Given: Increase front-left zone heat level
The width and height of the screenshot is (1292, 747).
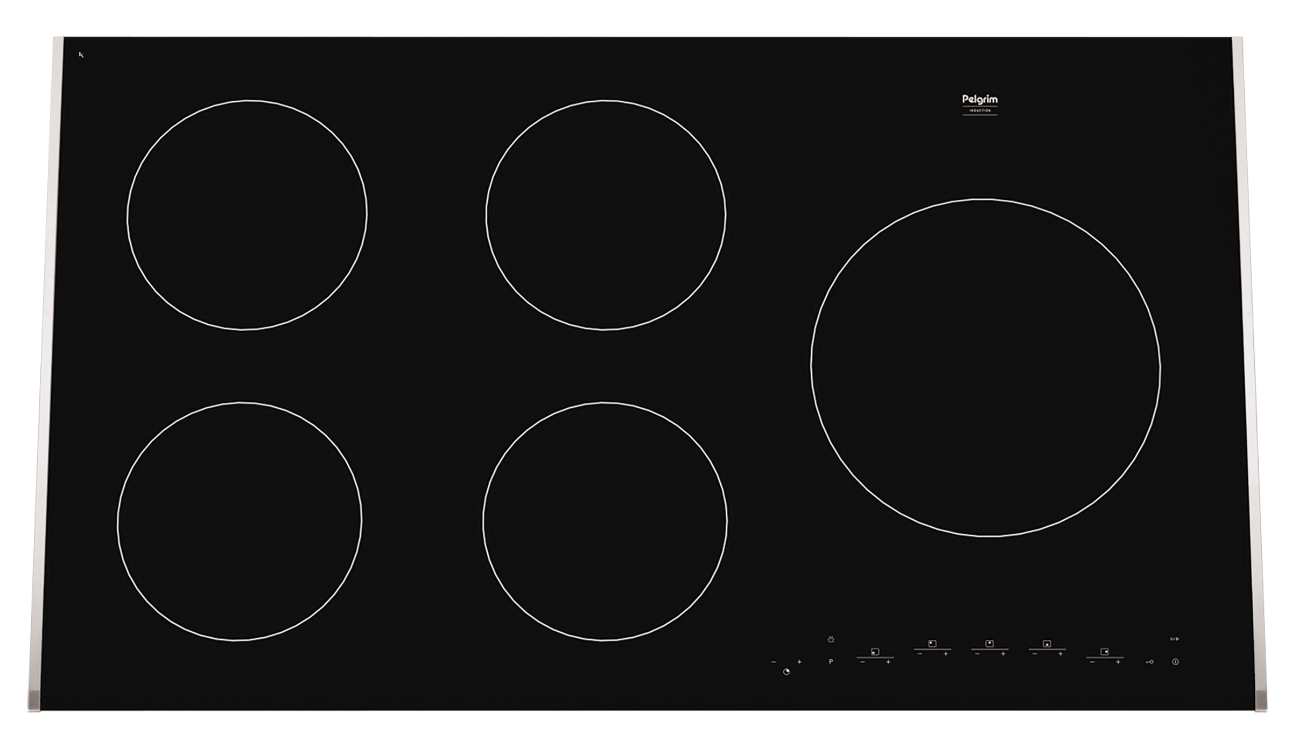Looking at the screenshot, I should tap(888, 662).
